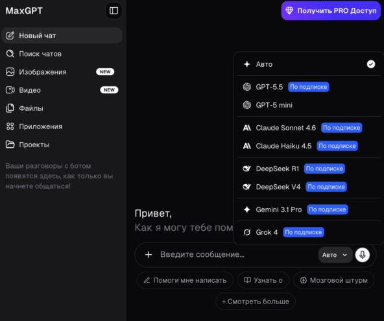Click the Projects folder icon
384x321 pixels.
click(x=10, y=145)
